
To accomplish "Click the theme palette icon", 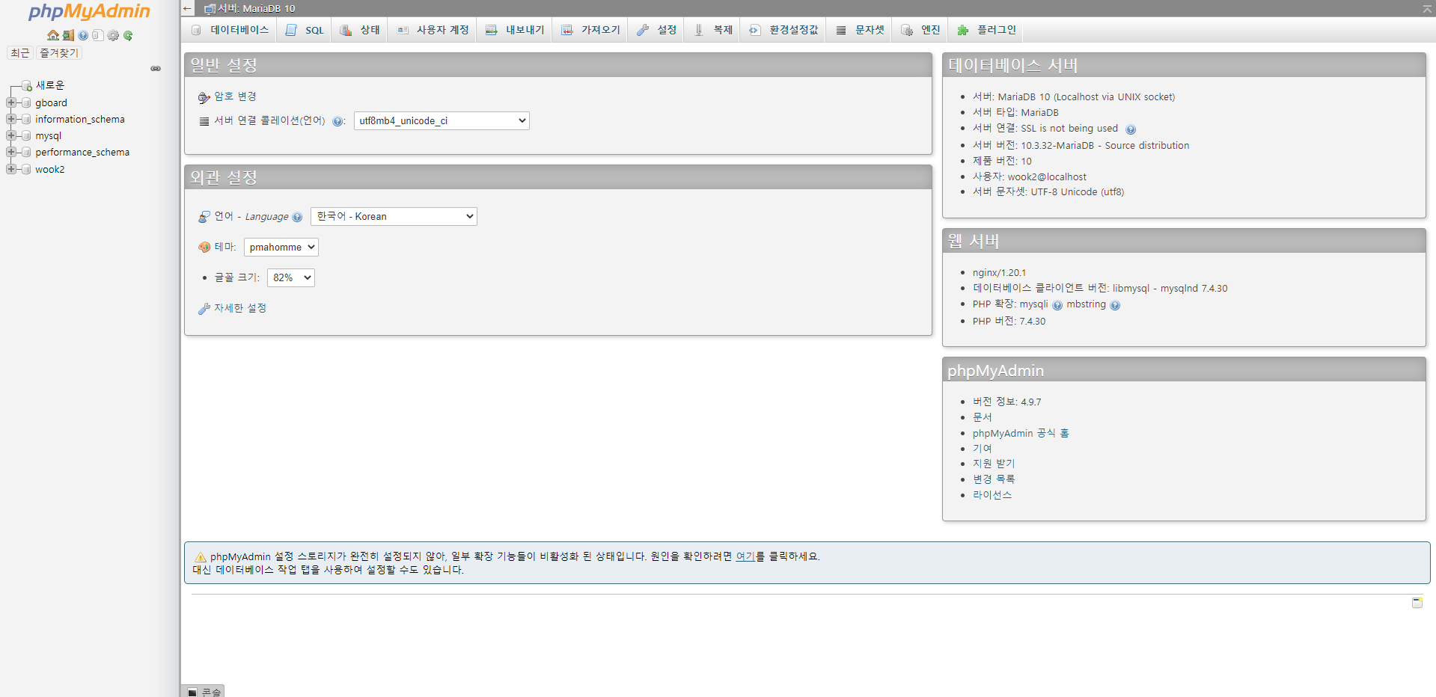I will click(204, 247).
